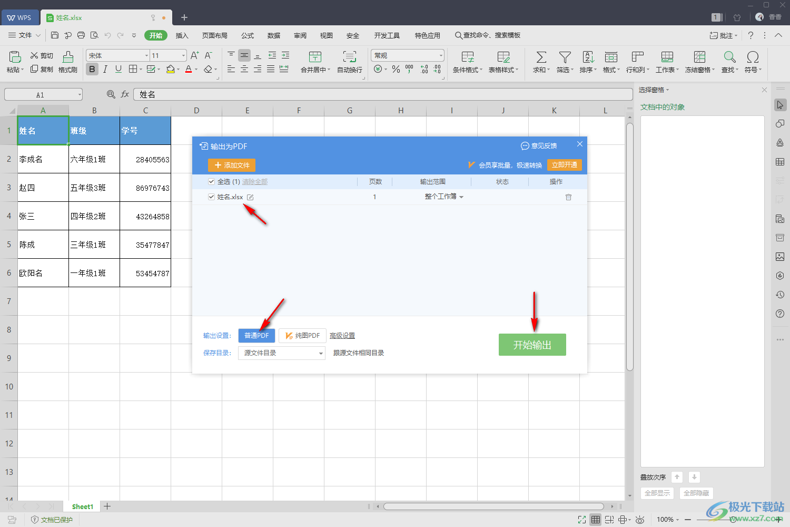Choose the 纯图PDF output option
The width and height of the screenshot is (790, 527).
point(302,336)
